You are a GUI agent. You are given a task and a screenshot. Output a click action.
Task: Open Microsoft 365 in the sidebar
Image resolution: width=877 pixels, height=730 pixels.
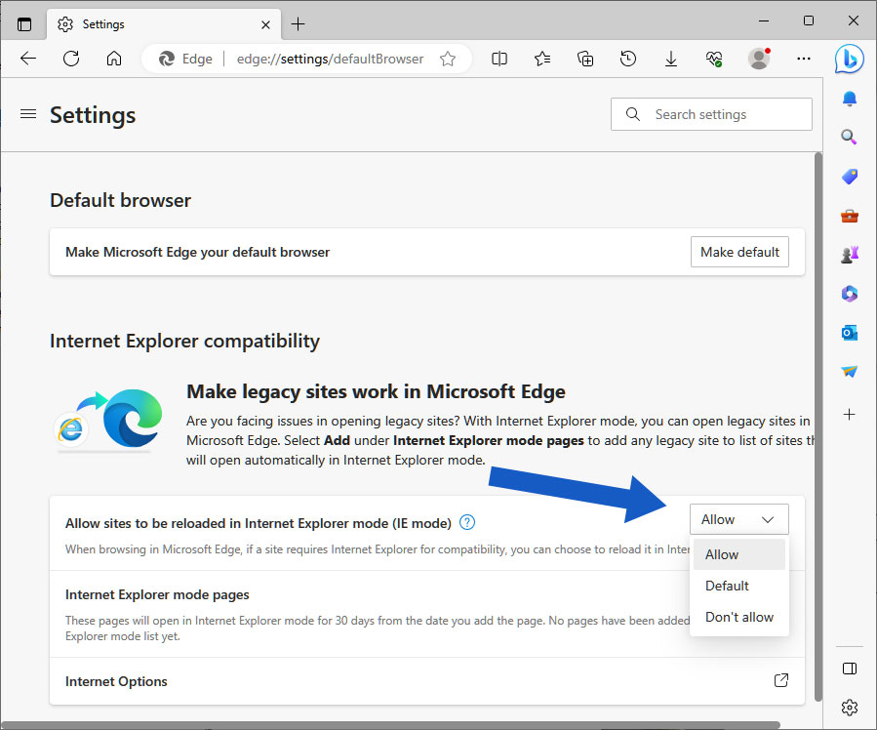point(850,293)
